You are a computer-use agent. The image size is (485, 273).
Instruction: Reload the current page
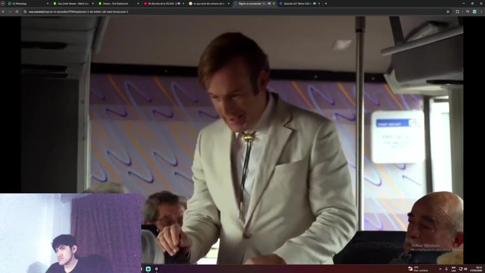[x=17, y=12]
